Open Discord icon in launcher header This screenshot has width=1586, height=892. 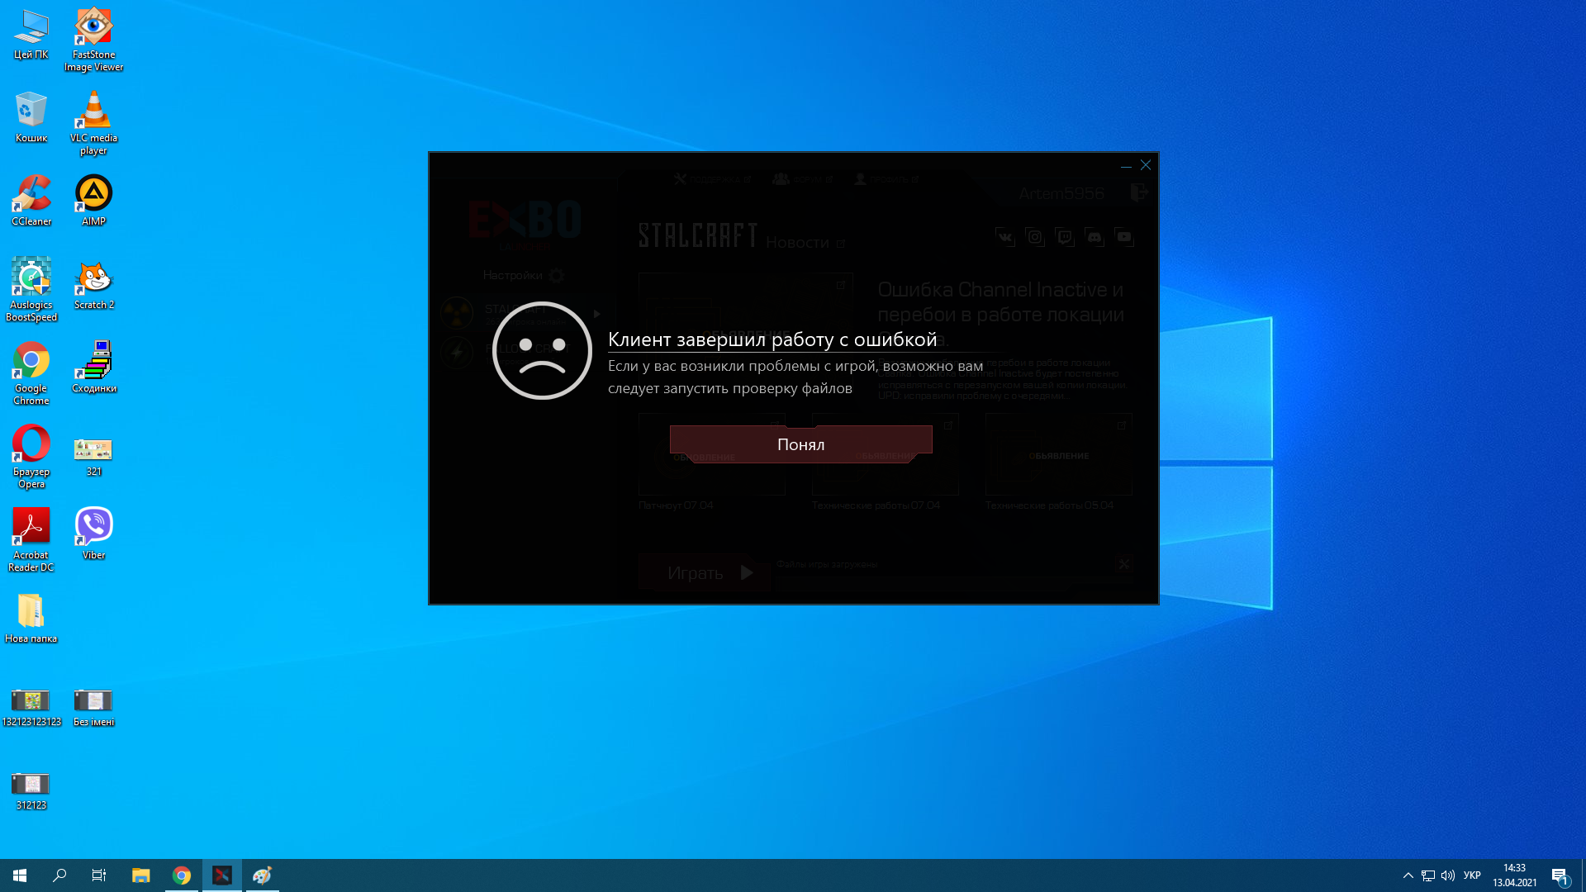pyautogui.click(x=1094, y=238)
